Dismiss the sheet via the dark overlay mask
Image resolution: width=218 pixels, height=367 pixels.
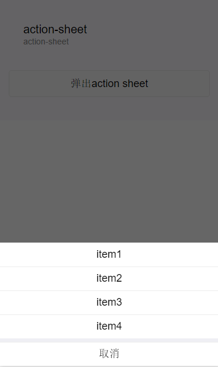pyautogui.click(x=109, y=168)
